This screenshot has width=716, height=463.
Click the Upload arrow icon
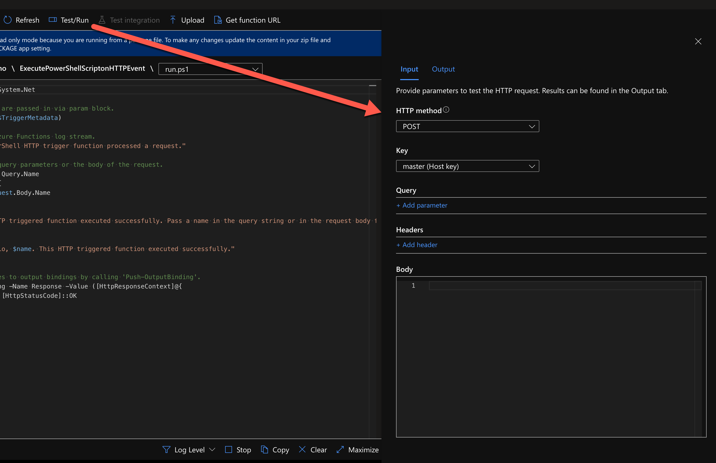point(173,20)
